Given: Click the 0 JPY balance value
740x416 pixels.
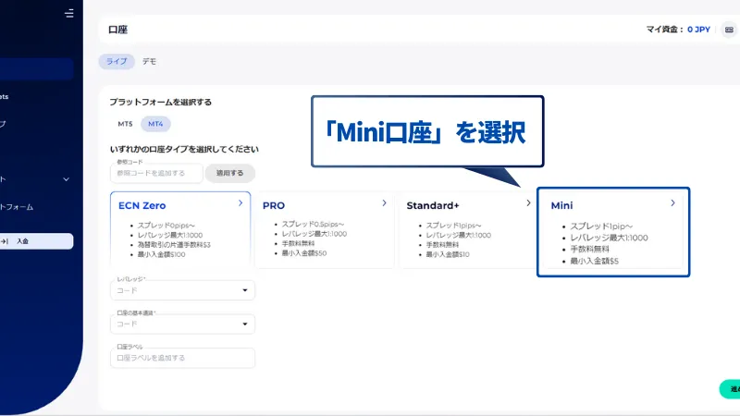Looking at the screenshot, I should (x=698, y=30).
